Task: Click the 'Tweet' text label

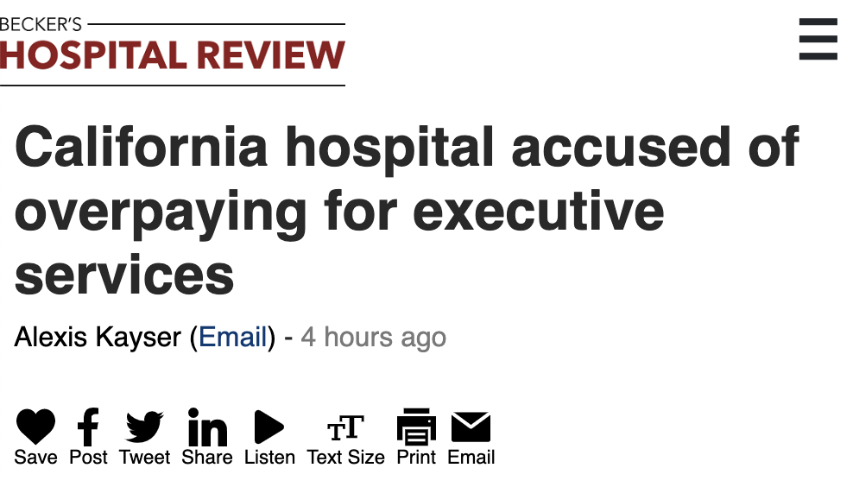Action: click(x=144, y=457)
